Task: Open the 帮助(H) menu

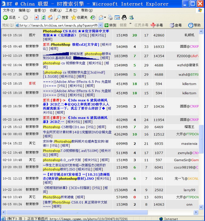Action: point(87,10)
